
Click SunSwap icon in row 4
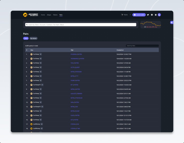pos(31,67)
